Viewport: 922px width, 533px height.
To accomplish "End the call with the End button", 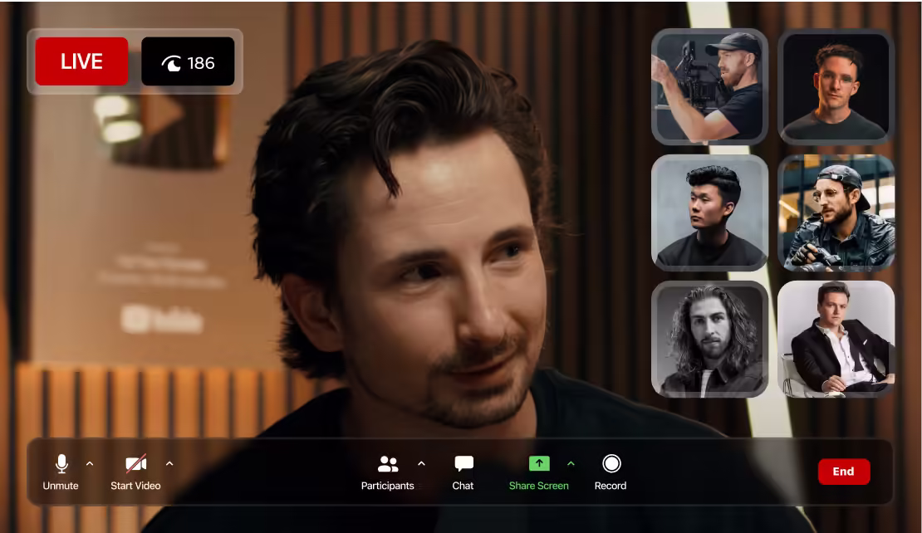I will coord(844,471).
